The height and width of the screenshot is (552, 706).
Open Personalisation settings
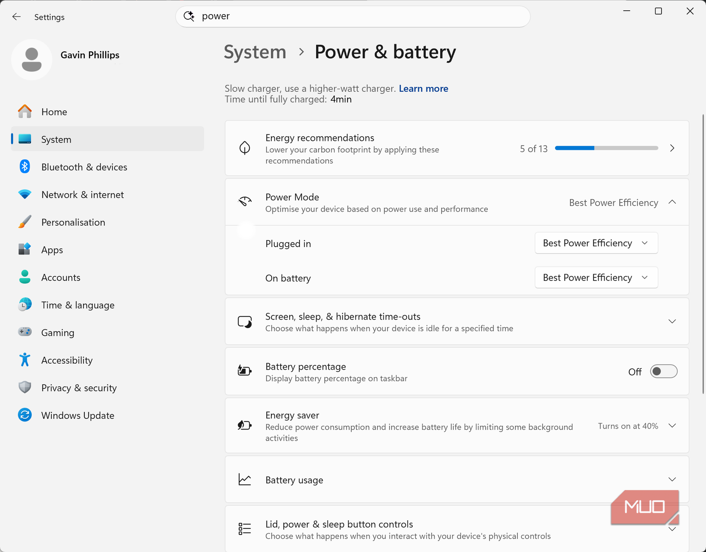pyautogui.click(x=107, y=222)
